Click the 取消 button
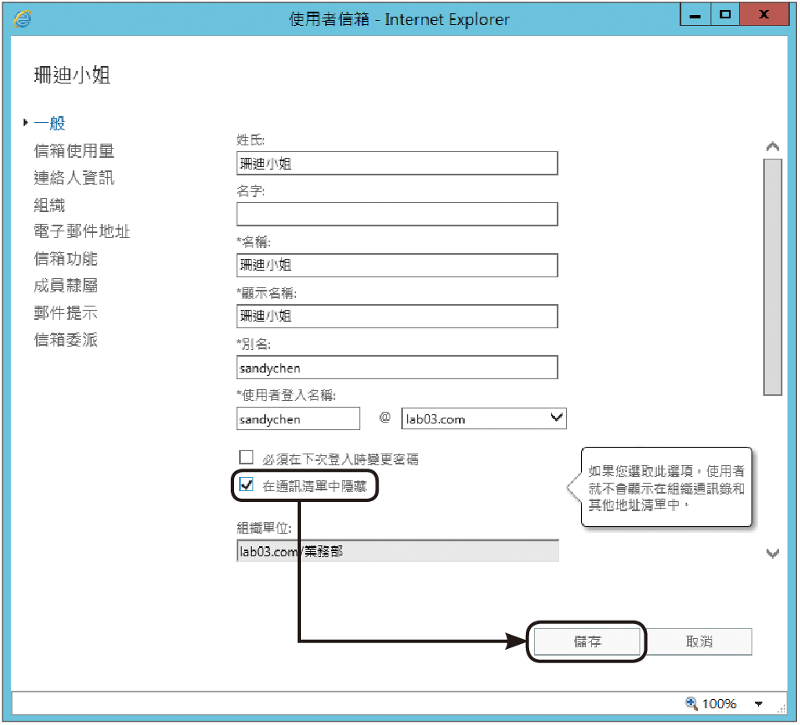 [700, 641]
